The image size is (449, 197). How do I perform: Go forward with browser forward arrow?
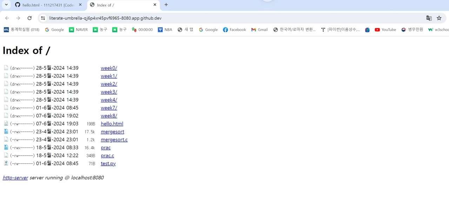tap(18, 18)
